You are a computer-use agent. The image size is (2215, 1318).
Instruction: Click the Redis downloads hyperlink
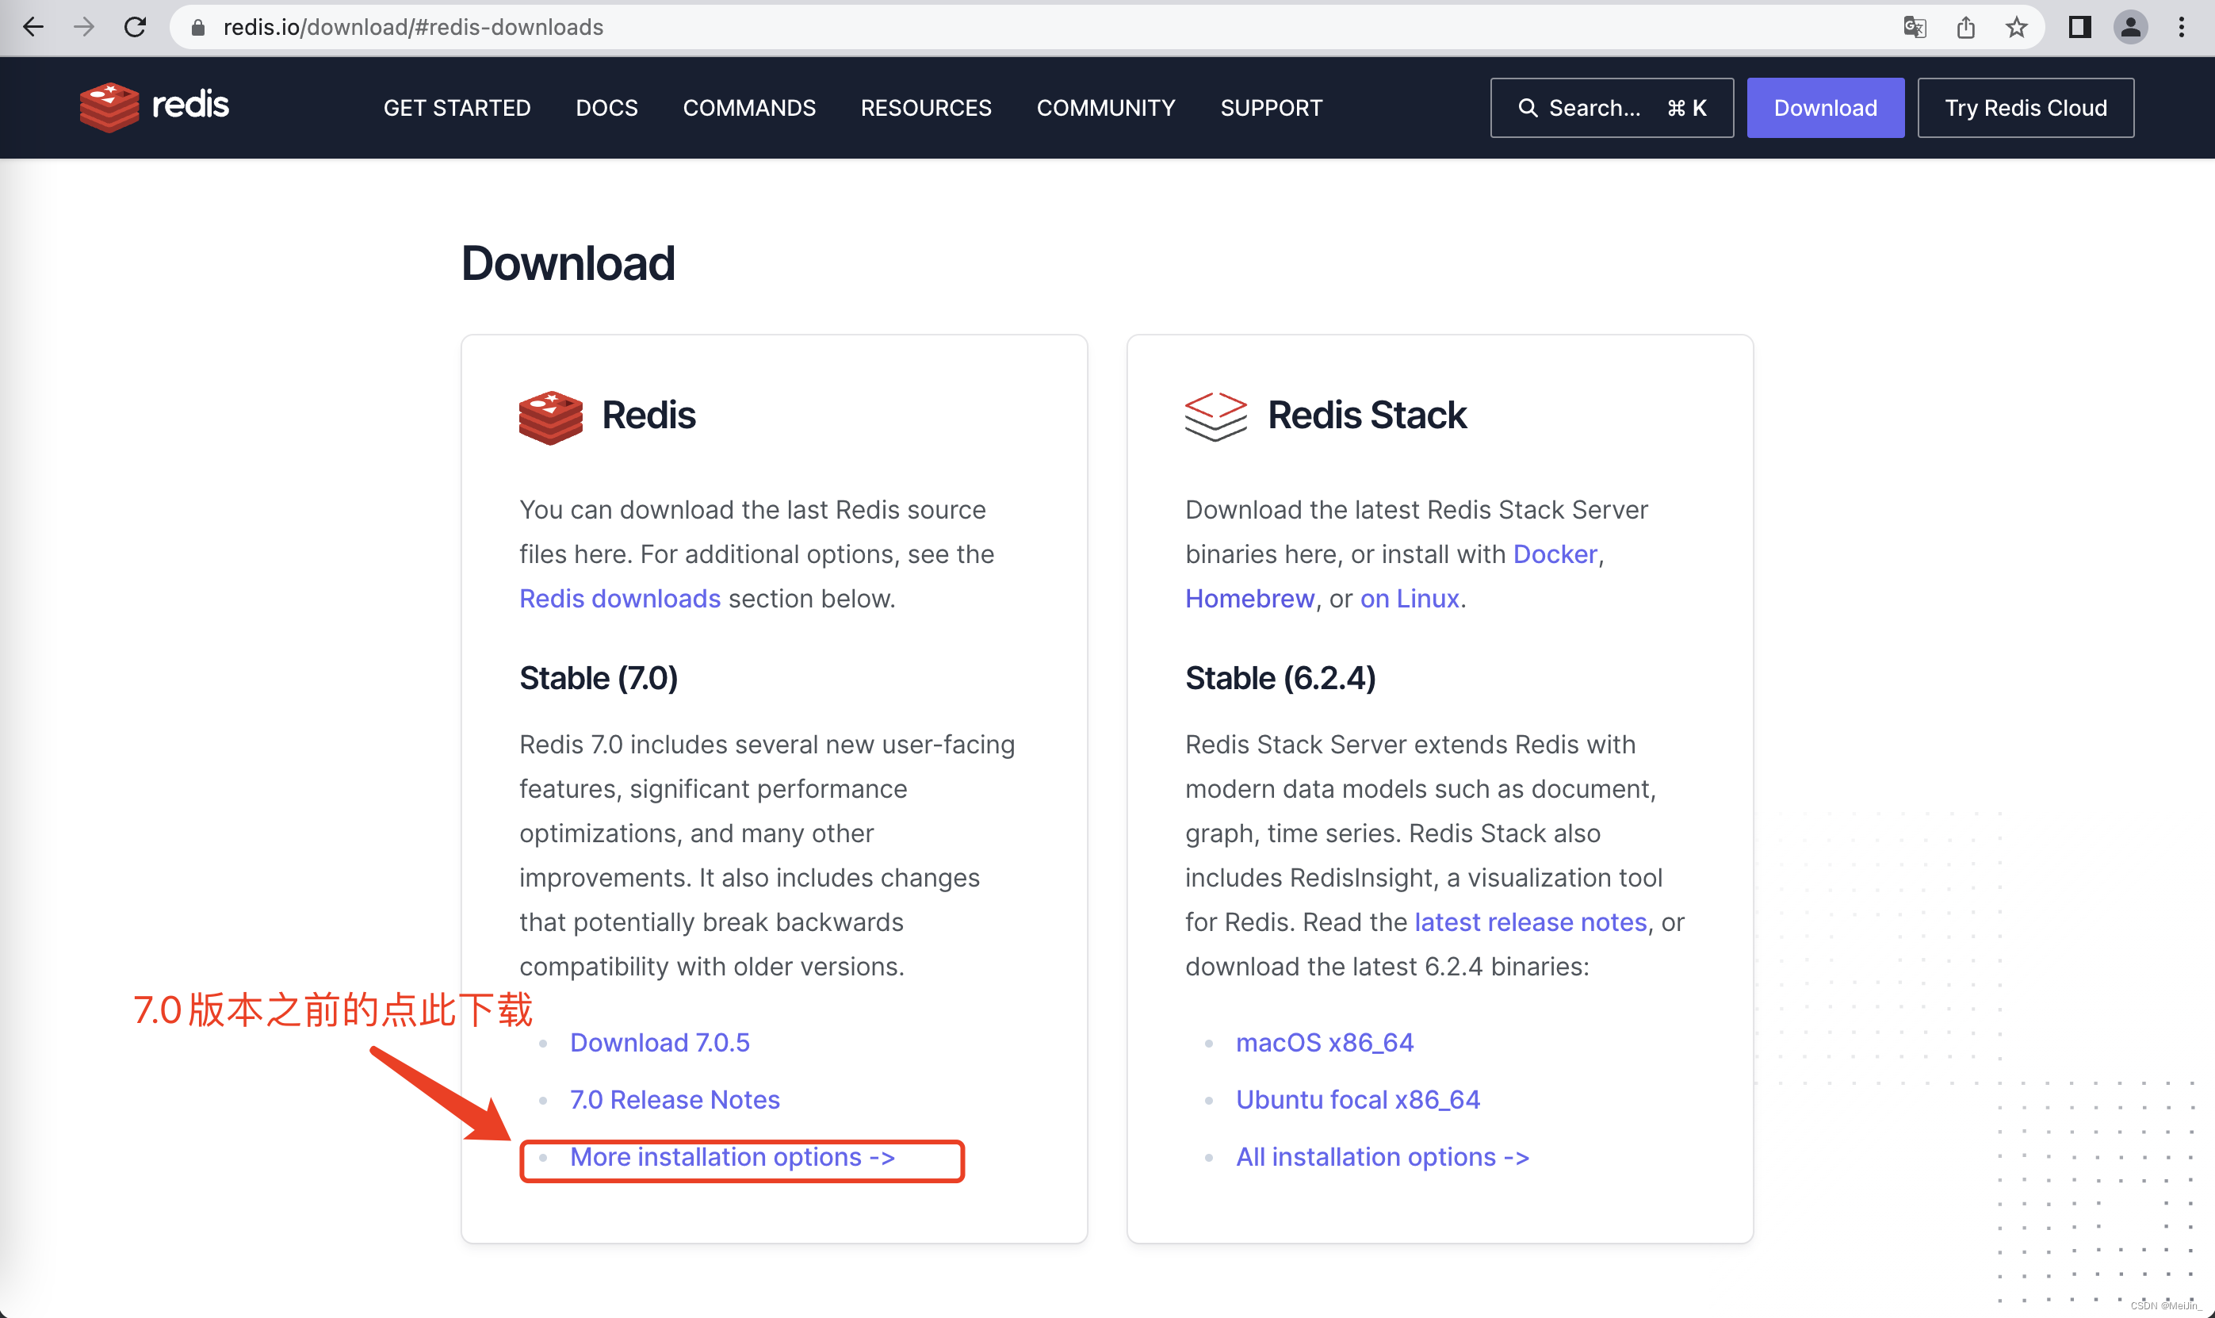(618, 598)
